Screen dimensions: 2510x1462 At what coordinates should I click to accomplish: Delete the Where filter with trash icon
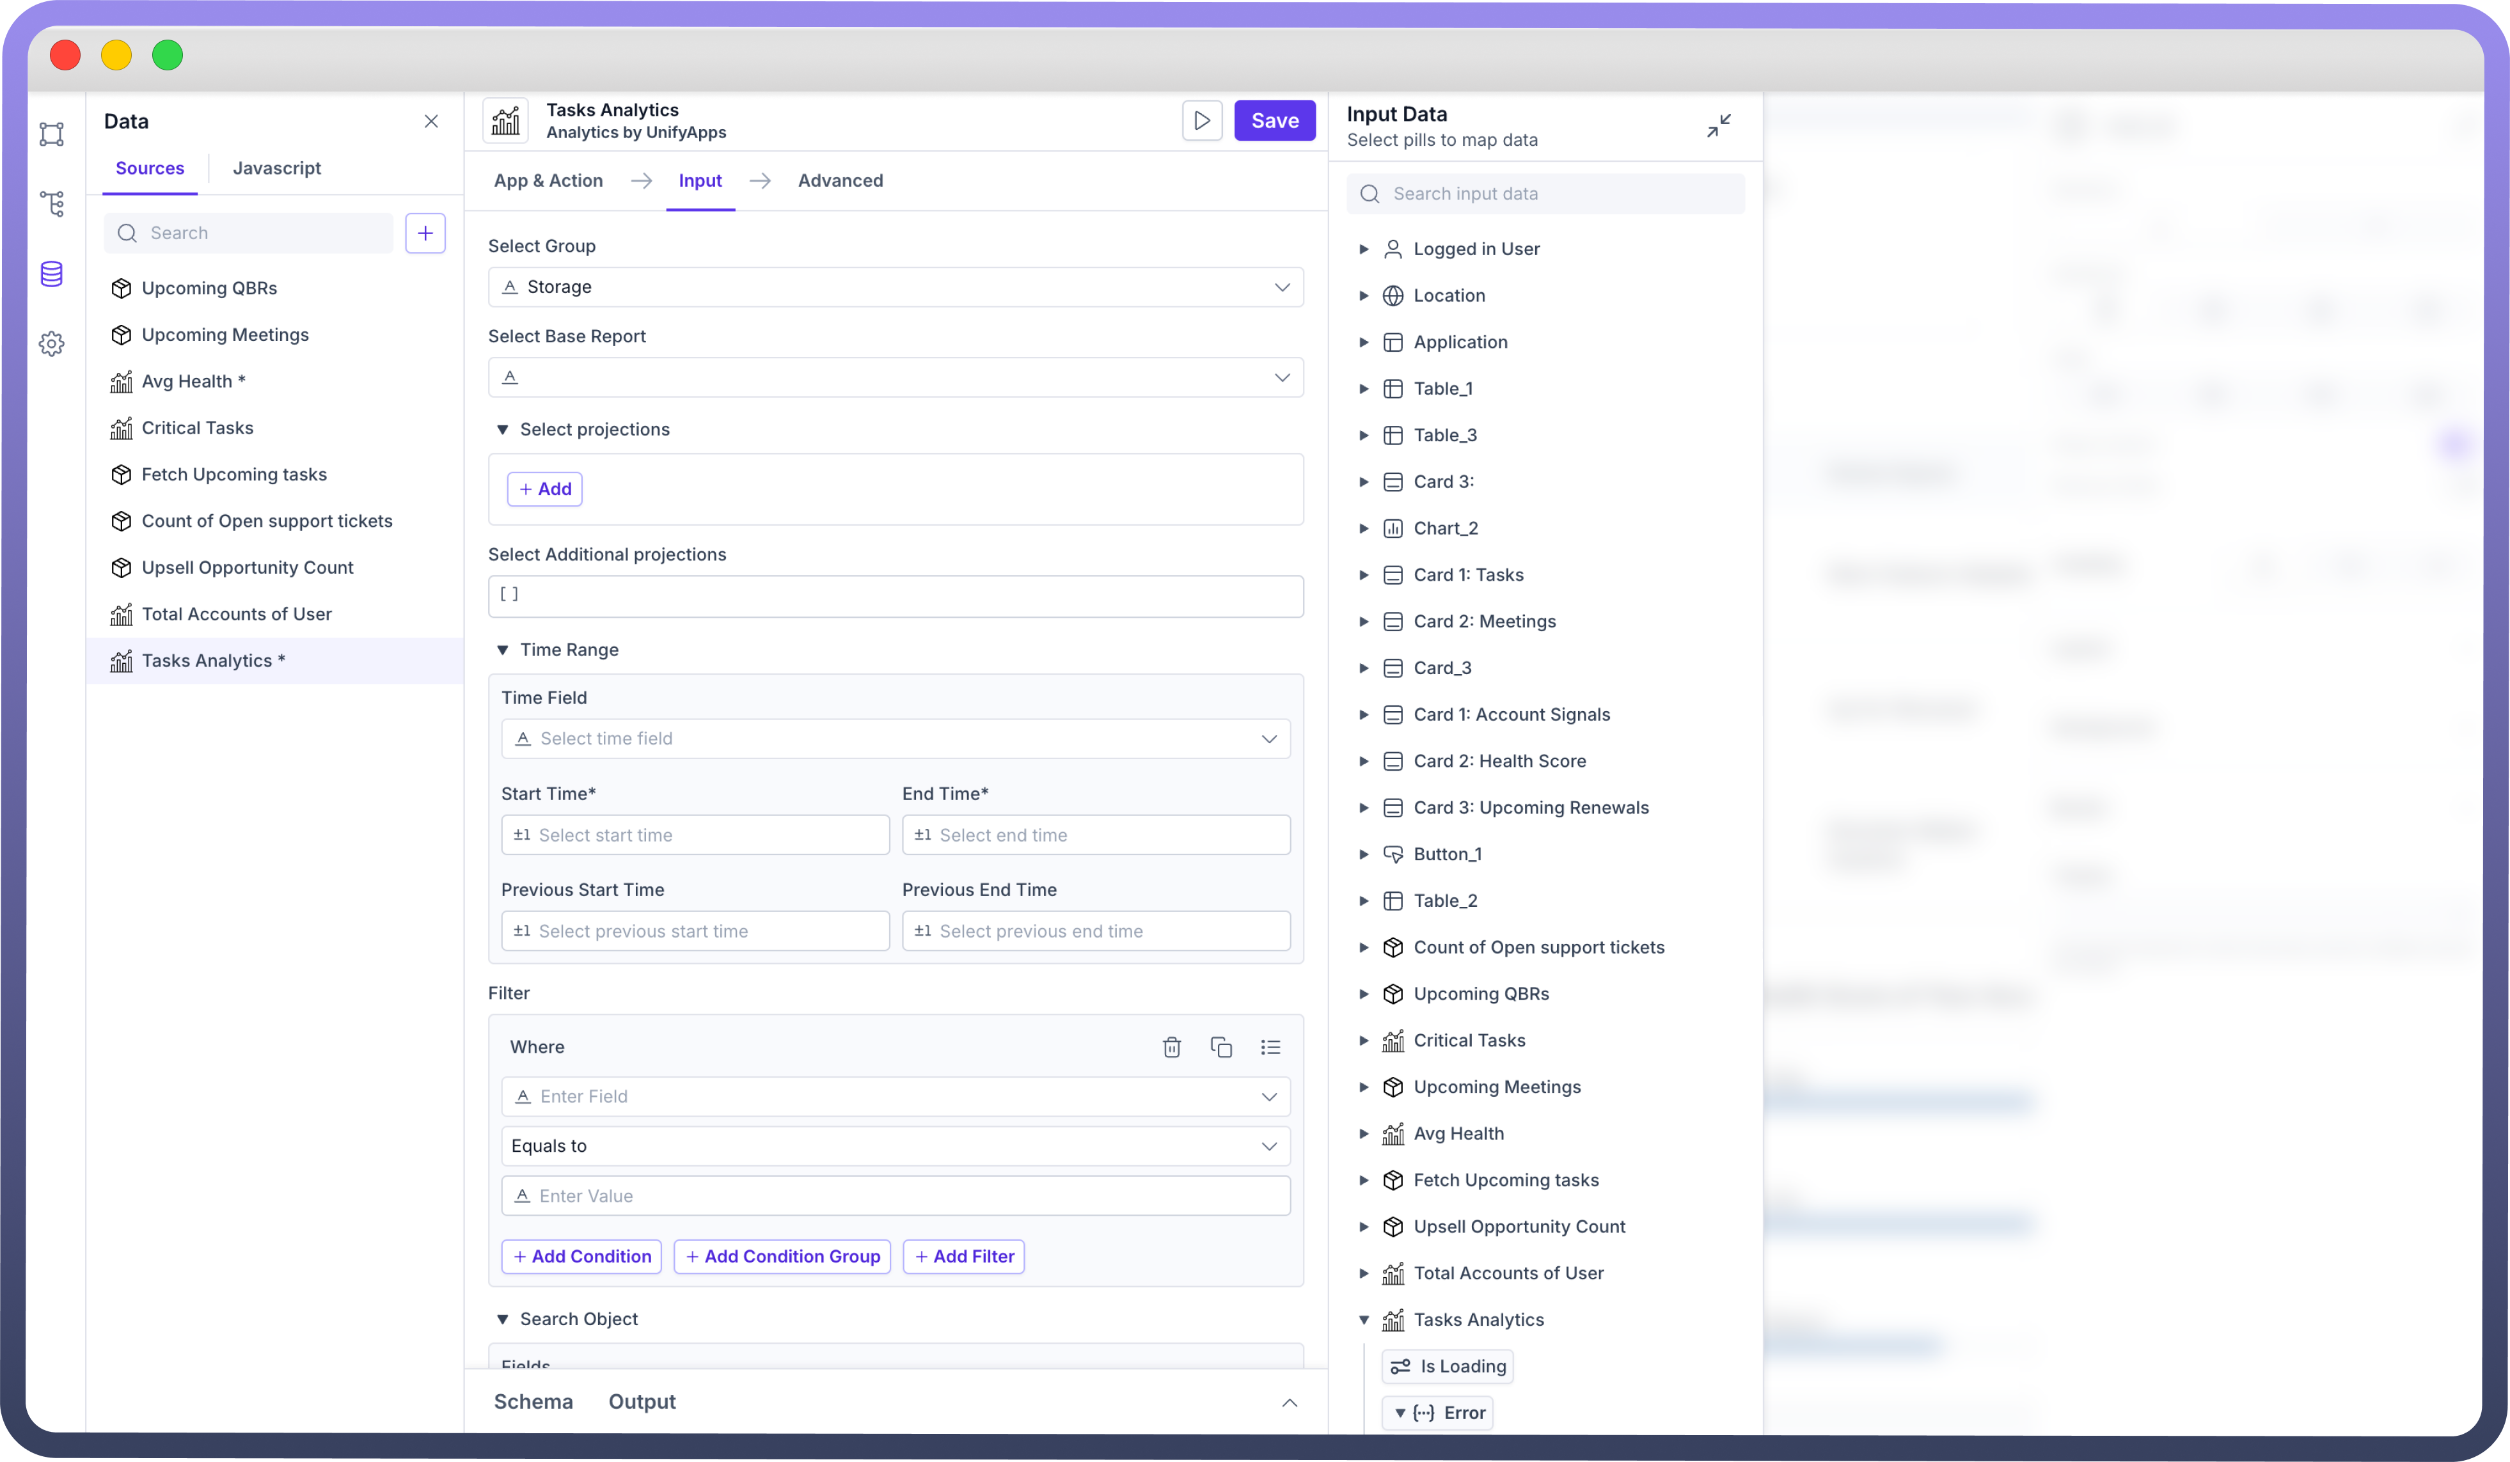[x=1171, y=1047]
